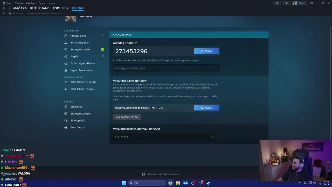The width and height of the screenshot is (332, 187).
Task: Click the friend search field with 176754608
Action: coord(164,136)
